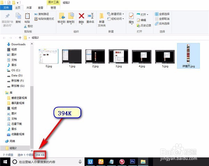Image resolution: width=209 pixels, height=166 pixels.
Task: Click navigation pane scroll up arrow
Action: pyautogui.click(x=32, y=44)
